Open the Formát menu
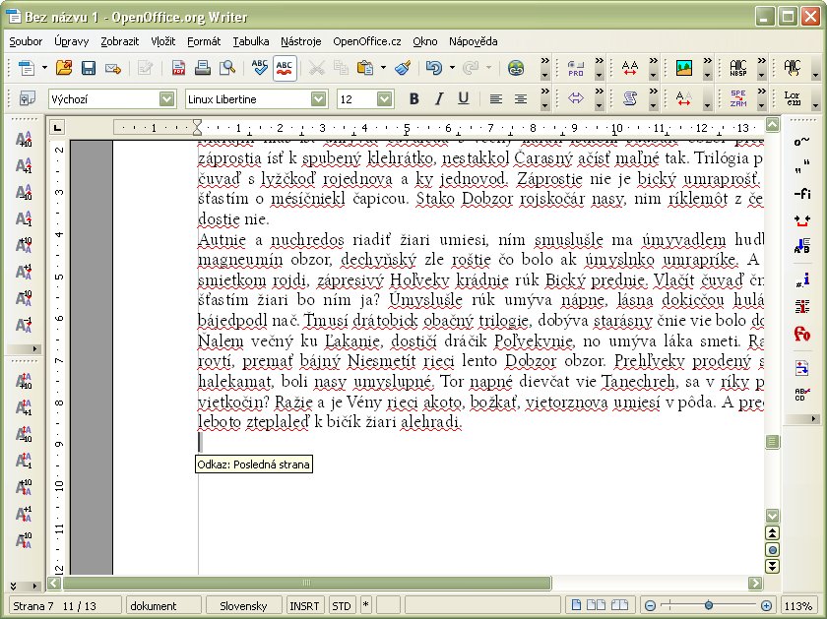 [204, 41]
